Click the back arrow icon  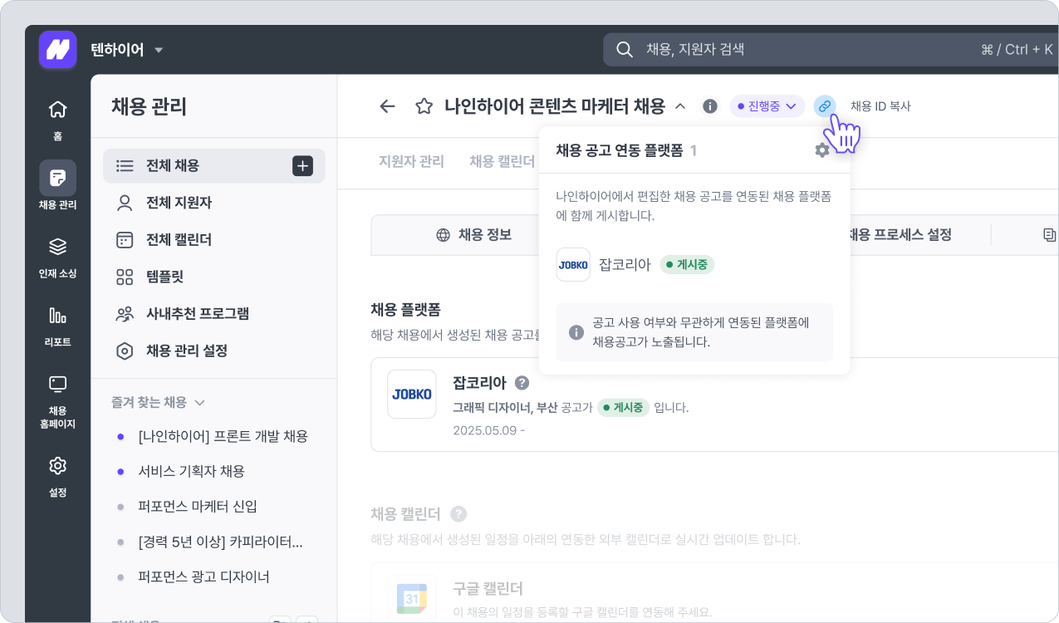coord(387,106)
